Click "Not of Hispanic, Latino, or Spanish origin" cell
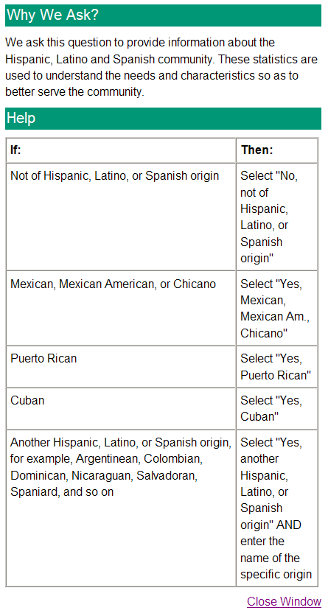 pyautogui.click(x=121, y=217)
